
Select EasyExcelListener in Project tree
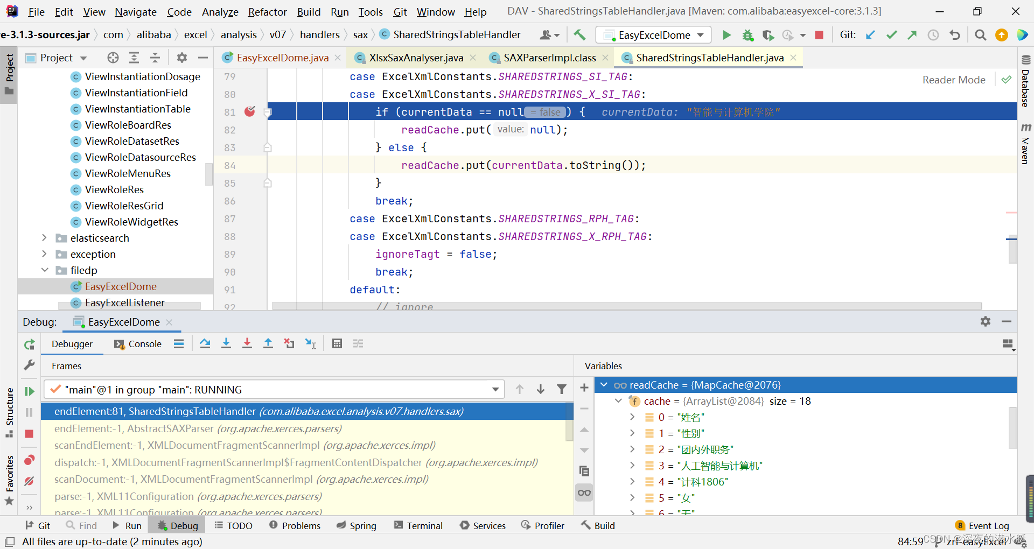point(124,302)
